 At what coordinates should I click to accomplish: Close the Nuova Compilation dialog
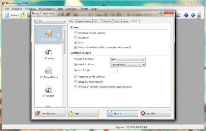[x=169, y=13]
